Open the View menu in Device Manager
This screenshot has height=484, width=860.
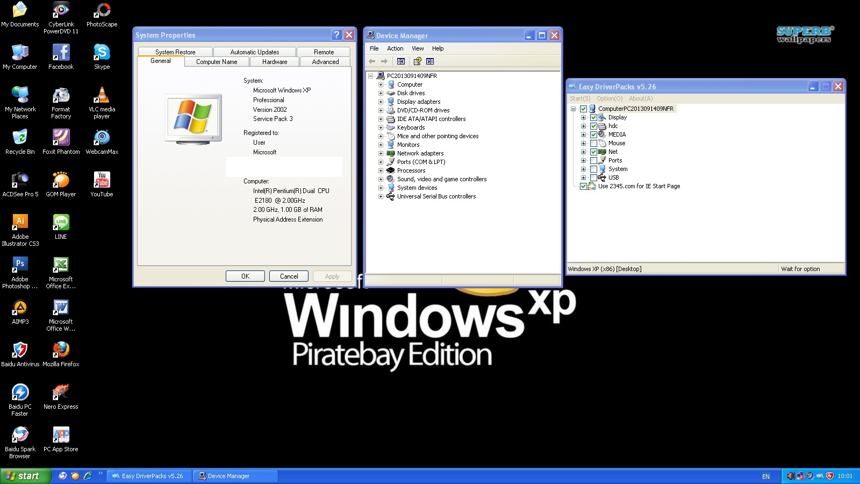pyautogui.click(x=418, y=48)
